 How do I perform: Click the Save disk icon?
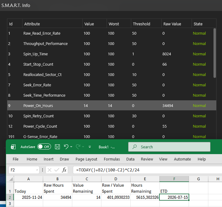pyautogui.click(x=57, y=147)
